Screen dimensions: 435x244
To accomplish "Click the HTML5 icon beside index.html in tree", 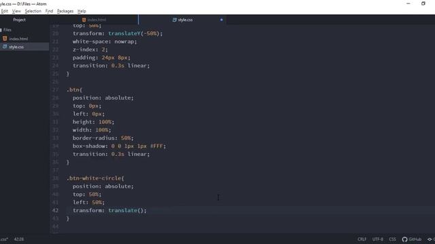I will click(x=5, y=39).
